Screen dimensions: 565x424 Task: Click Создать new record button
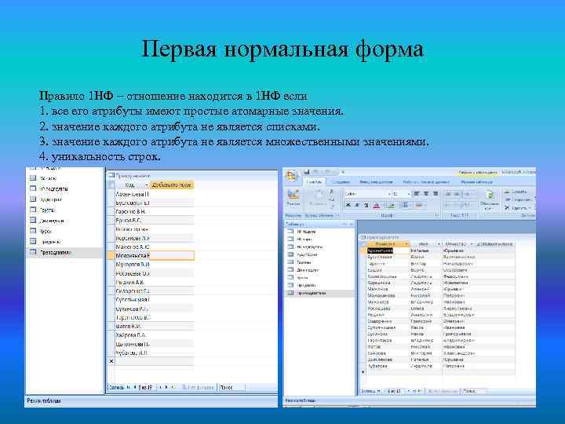click(x=516, y=192)
